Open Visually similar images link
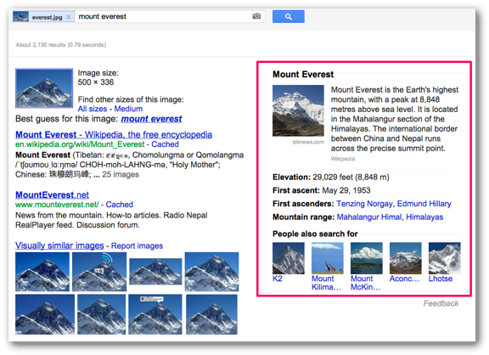Image resolution: width=489 pixels, height=355 pixels. [59, 245]
